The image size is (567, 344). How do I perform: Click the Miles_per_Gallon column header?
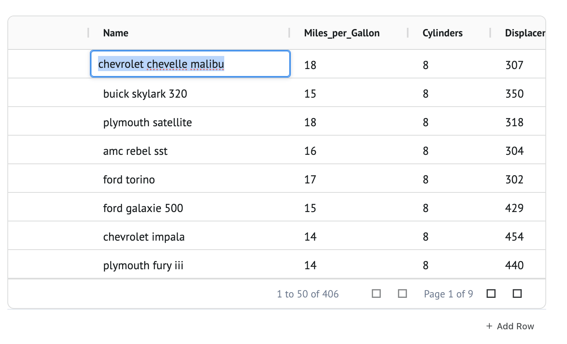pyautogui.click(x=342, y=33)
